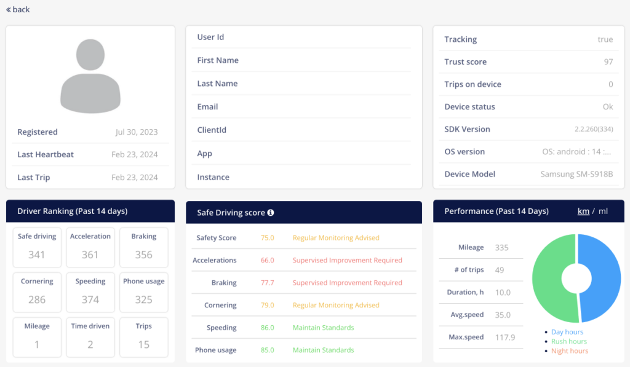Toggle Night hours legend entry
The image size is (630, 367).
569,351
